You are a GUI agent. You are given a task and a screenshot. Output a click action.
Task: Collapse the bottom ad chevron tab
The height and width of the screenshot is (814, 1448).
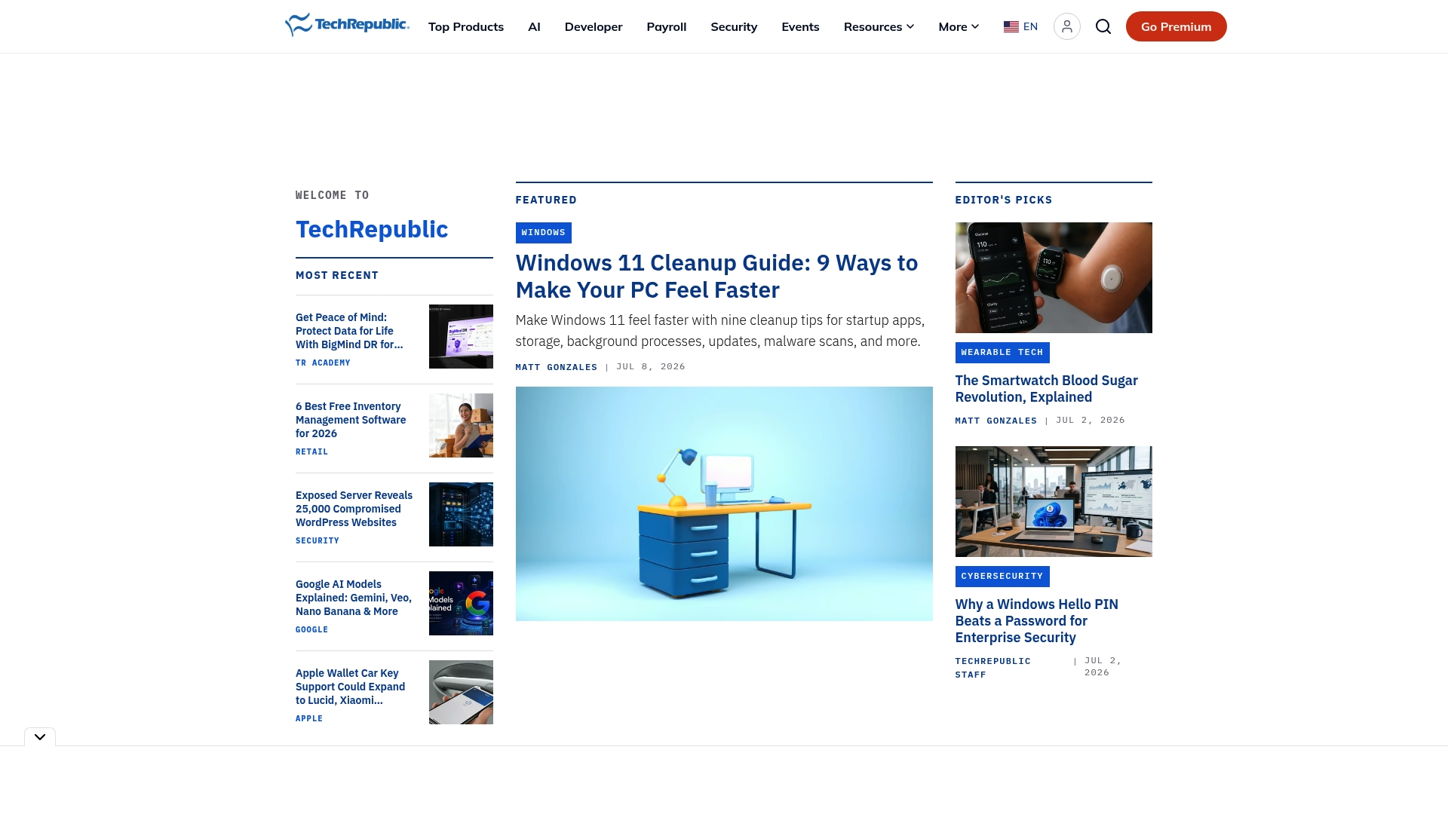pyautogui.click(x=40, y=737)
